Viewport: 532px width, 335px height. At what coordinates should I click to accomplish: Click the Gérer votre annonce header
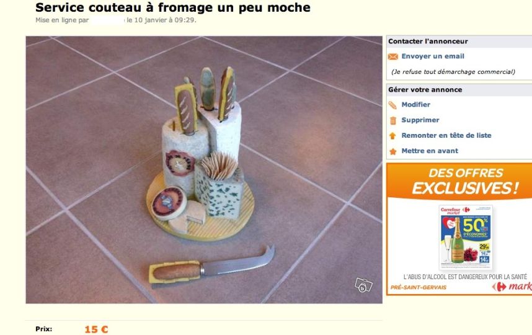coord(425,90)
